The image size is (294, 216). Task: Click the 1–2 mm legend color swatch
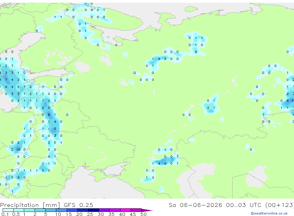(x=29, y=210)
